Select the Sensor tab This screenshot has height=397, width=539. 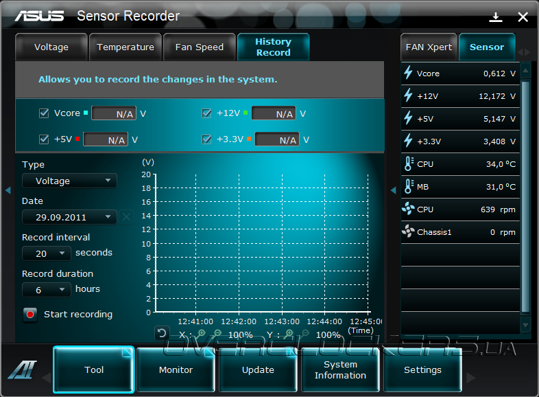[487, 47]
